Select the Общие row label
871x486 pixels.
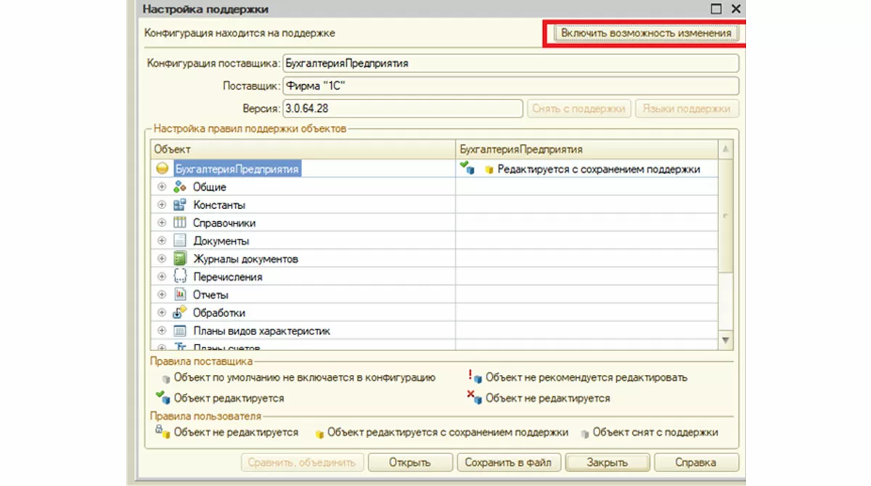click(x=210, y=187)
